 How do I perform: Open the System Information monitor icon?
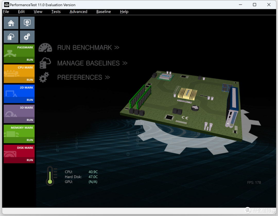pyautogui.click(x=27, y=23)
